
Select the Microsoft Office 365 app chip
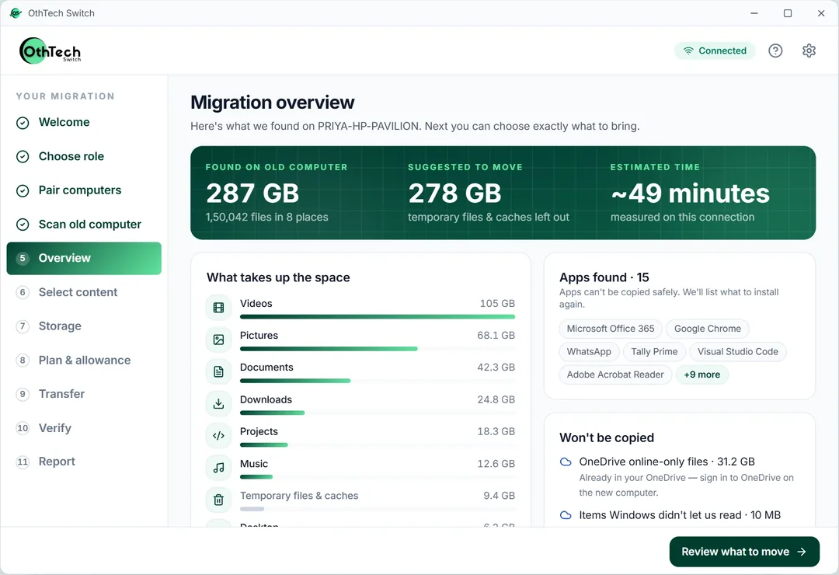[611, 329]
